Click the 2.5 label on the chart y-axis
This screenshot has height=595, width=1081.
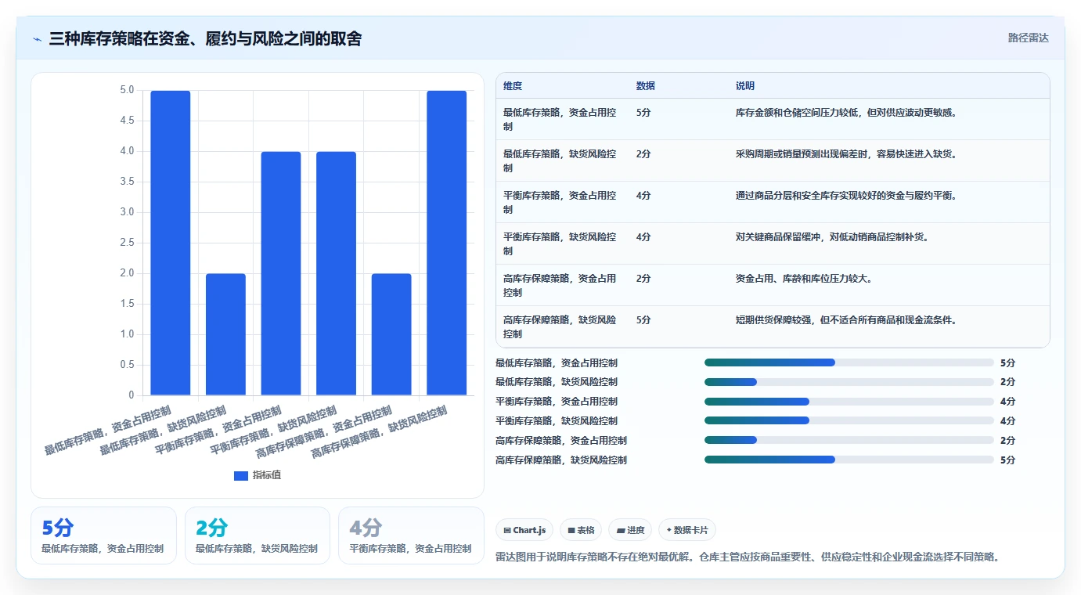coord(127,243)
